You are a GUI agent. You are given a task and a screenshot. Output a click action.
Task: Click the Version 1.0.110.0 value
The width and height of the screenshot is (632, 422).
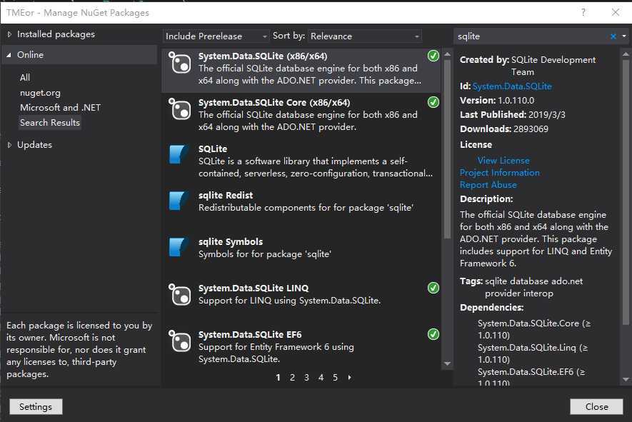pos(516,101)
